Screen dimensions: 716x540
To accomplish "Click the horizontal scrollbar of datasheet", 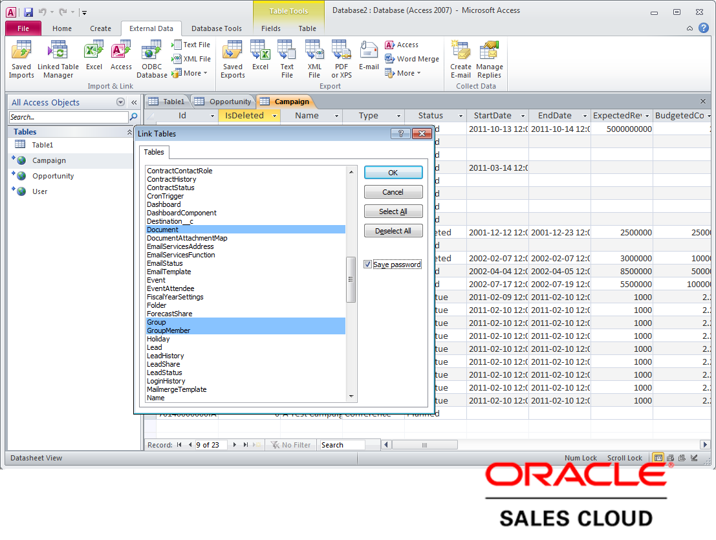I will point(425,444).
